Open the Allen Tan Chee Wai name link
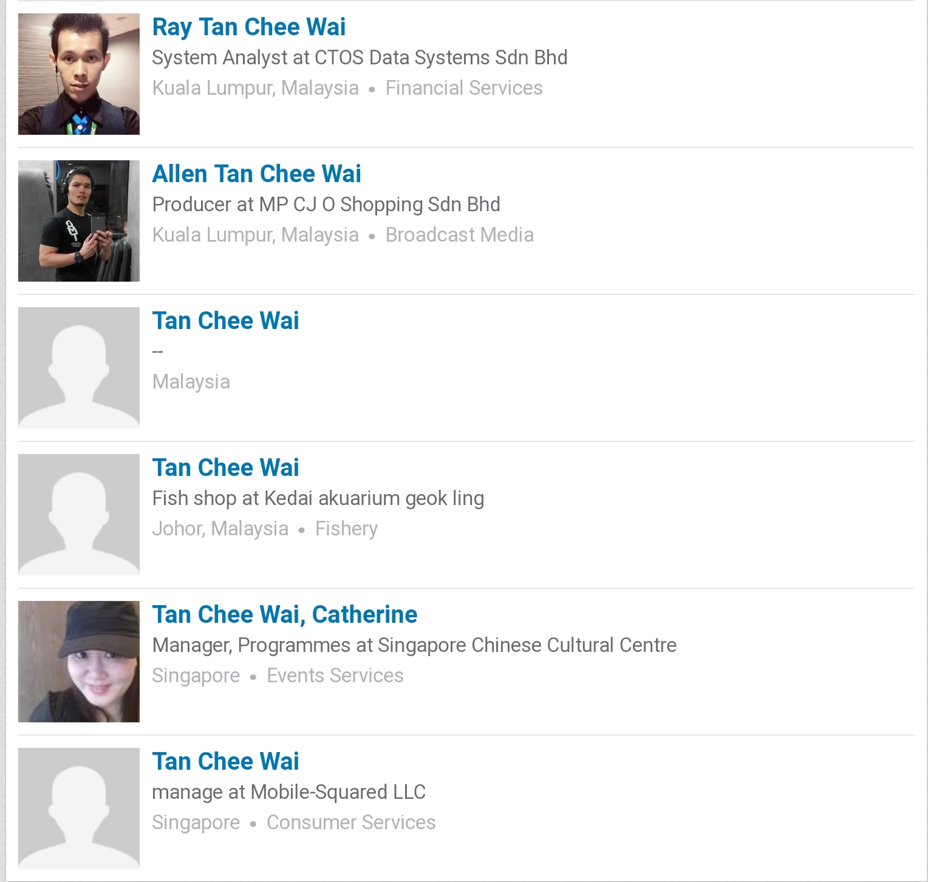 point(256,174)
